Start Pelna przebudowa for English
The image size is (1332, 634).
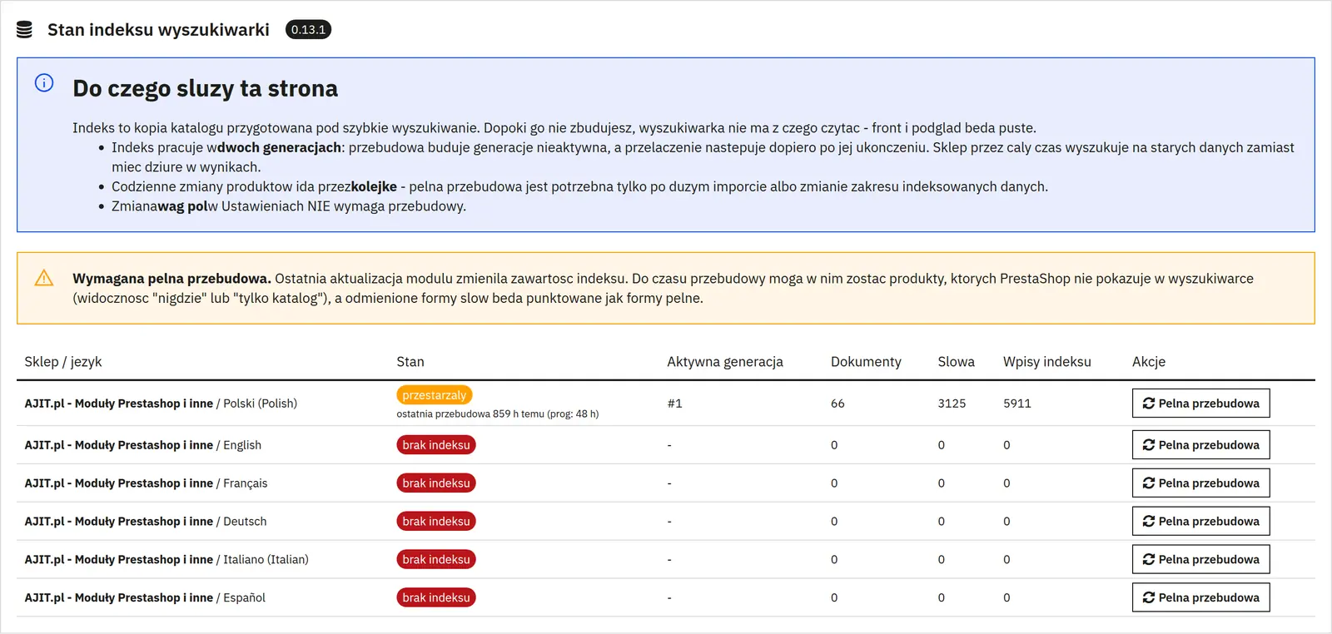click(x=1200, y=444)
